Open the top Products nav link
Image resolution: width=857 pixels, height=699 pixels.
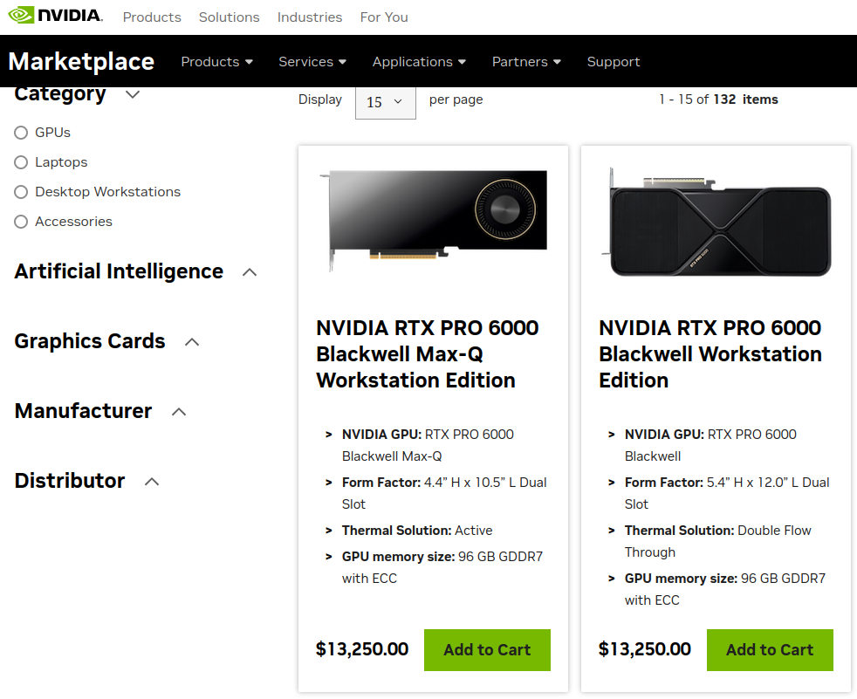point(152,17)
